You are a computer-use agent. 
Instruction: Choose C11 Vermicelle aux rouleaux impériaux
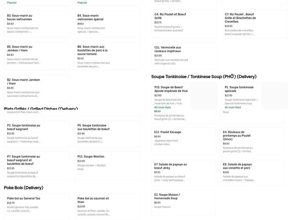point(184,56)
